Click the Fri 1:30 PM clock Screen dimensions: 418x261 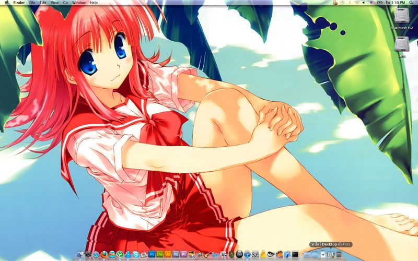[396, 3]
